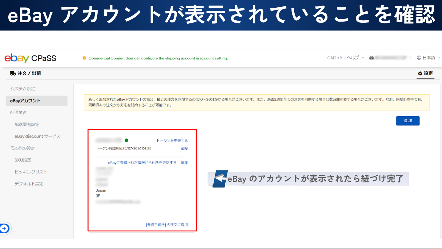Click the yellow sync information notice

pyautogui.click(x=257, y=102)
